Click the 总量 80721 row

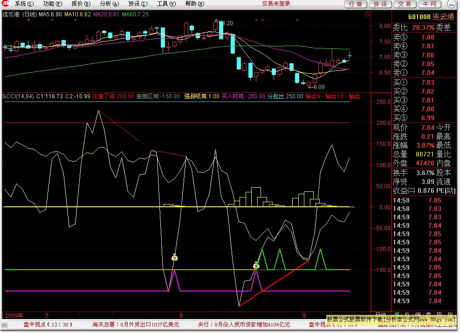pos(413,154)
